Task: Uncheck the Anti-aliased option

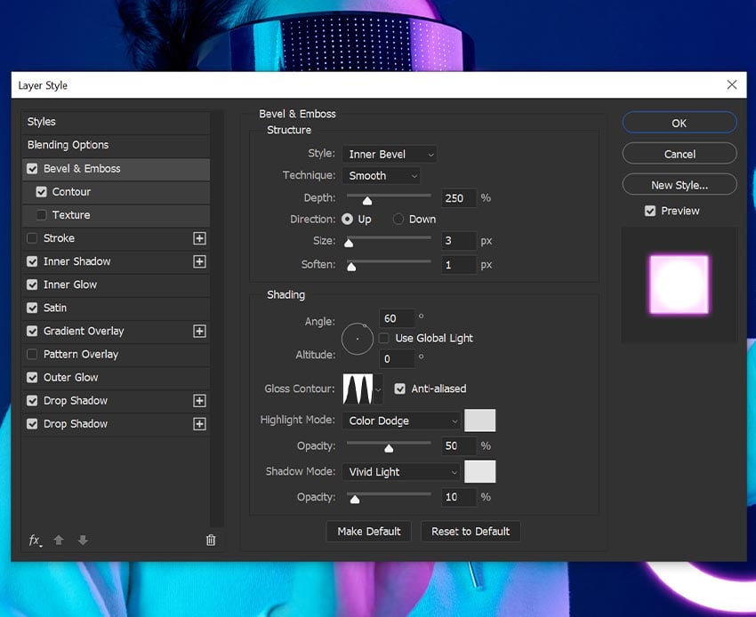Action: [x=399, y=389]
